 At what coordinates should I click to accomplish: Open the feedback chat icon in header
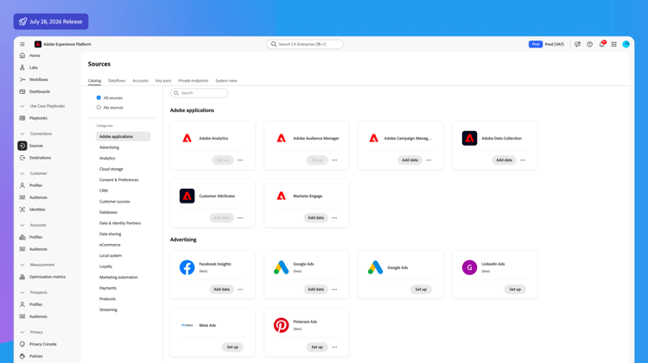pyautogui.click(x=578, y=44)
